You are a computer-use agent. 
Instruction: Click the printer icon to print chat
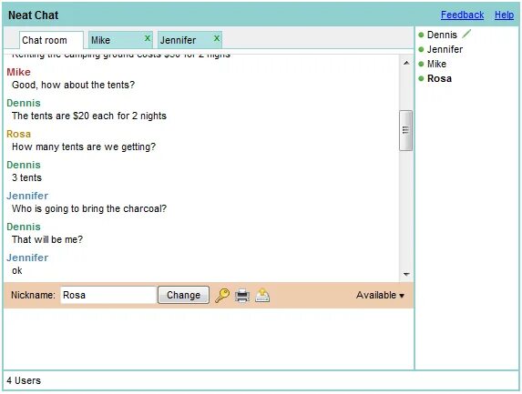click(242, 295)
